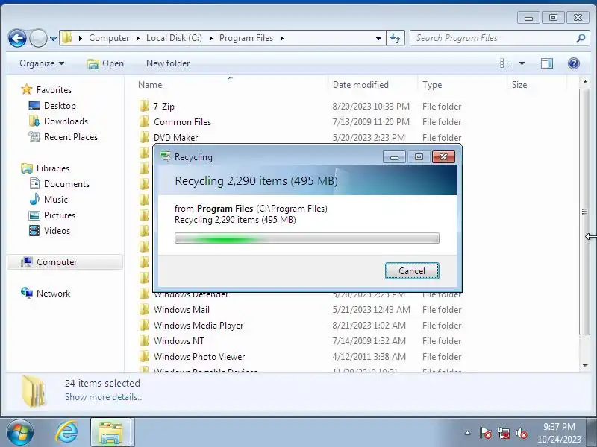Click the Windows Explorer taskbar button
Viewport: 597px width, 447px height.
(x=110, y=433)
